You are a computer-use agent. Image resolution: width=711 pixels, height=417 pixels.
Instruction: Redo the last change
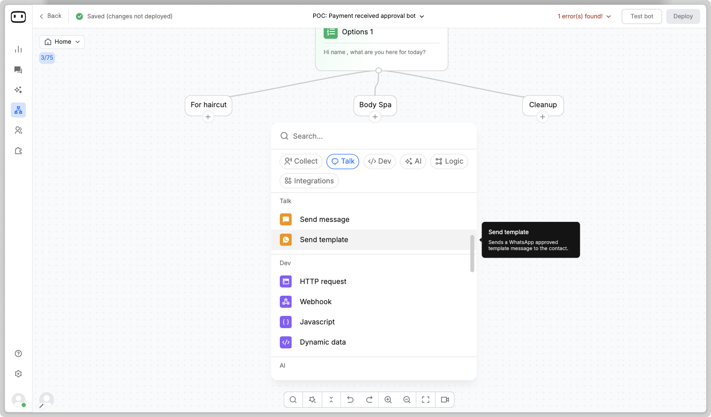(369, 400)
